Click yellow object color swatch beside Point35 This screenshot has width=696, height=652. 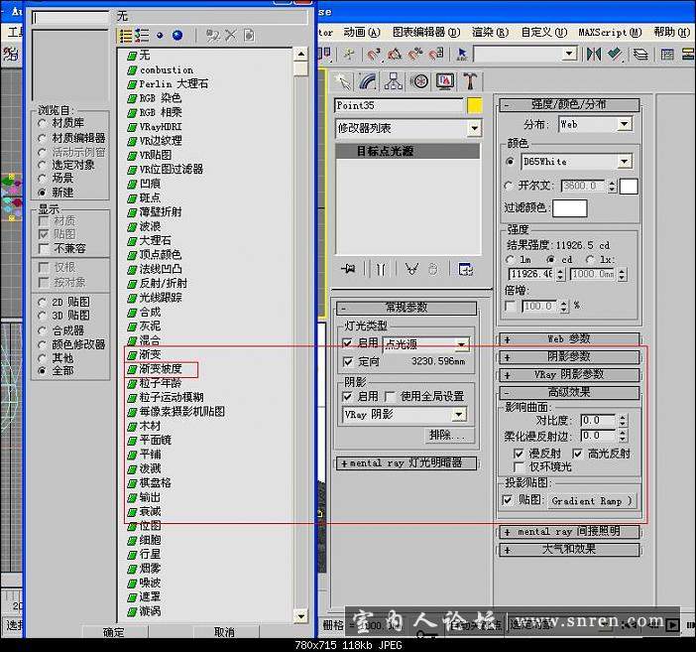(x=475, y=106)
